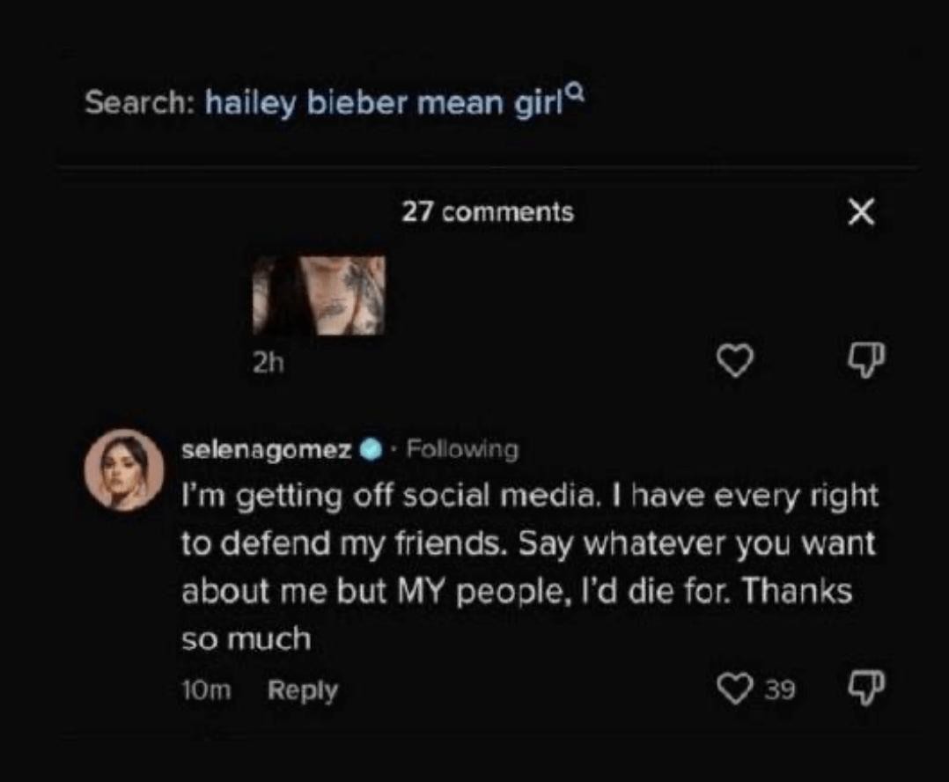
Task: Select the comment text about defending friends
Action: click(x=528, y=543)
